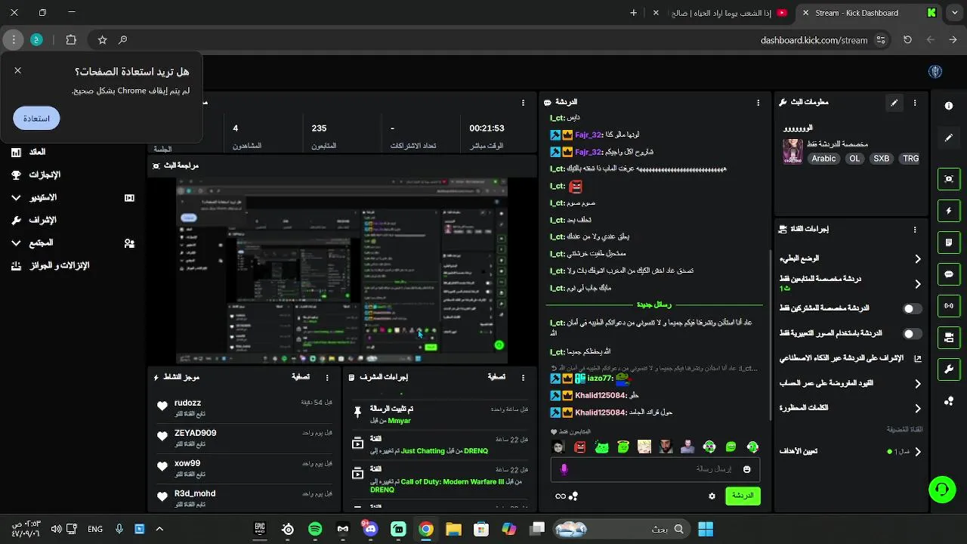Click the purple microphone icon in message box
This screenshot has width=967, height=544.
click(564, 469)
